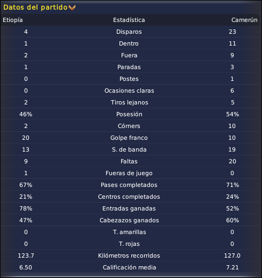Select the Estadística column header
The width and height of the screenshot is (262, 278).
(x=129, y=20)
